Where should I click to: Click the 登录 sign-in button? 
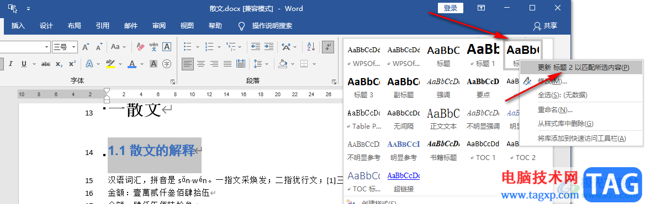(451, 8)
